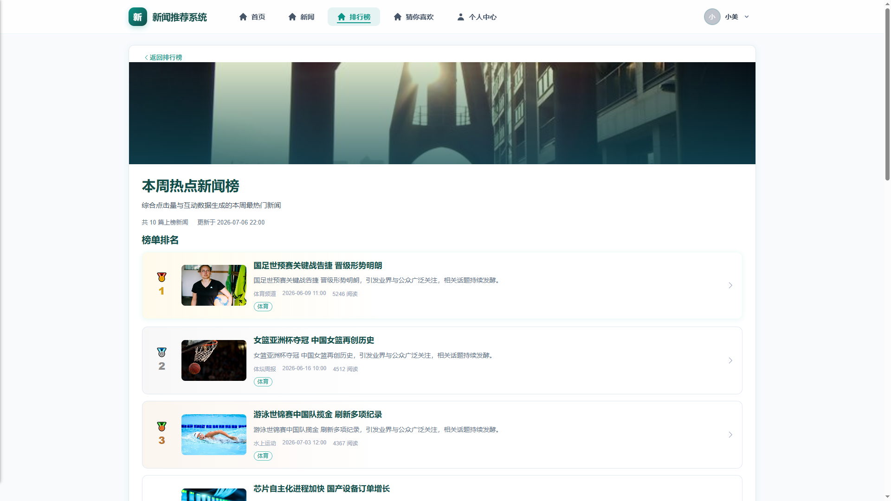The width and height of the screenshot is (891, 501).
Task: Click the 共 10 篇上榜新闻 count text
Action: click(x=165, y=222)
